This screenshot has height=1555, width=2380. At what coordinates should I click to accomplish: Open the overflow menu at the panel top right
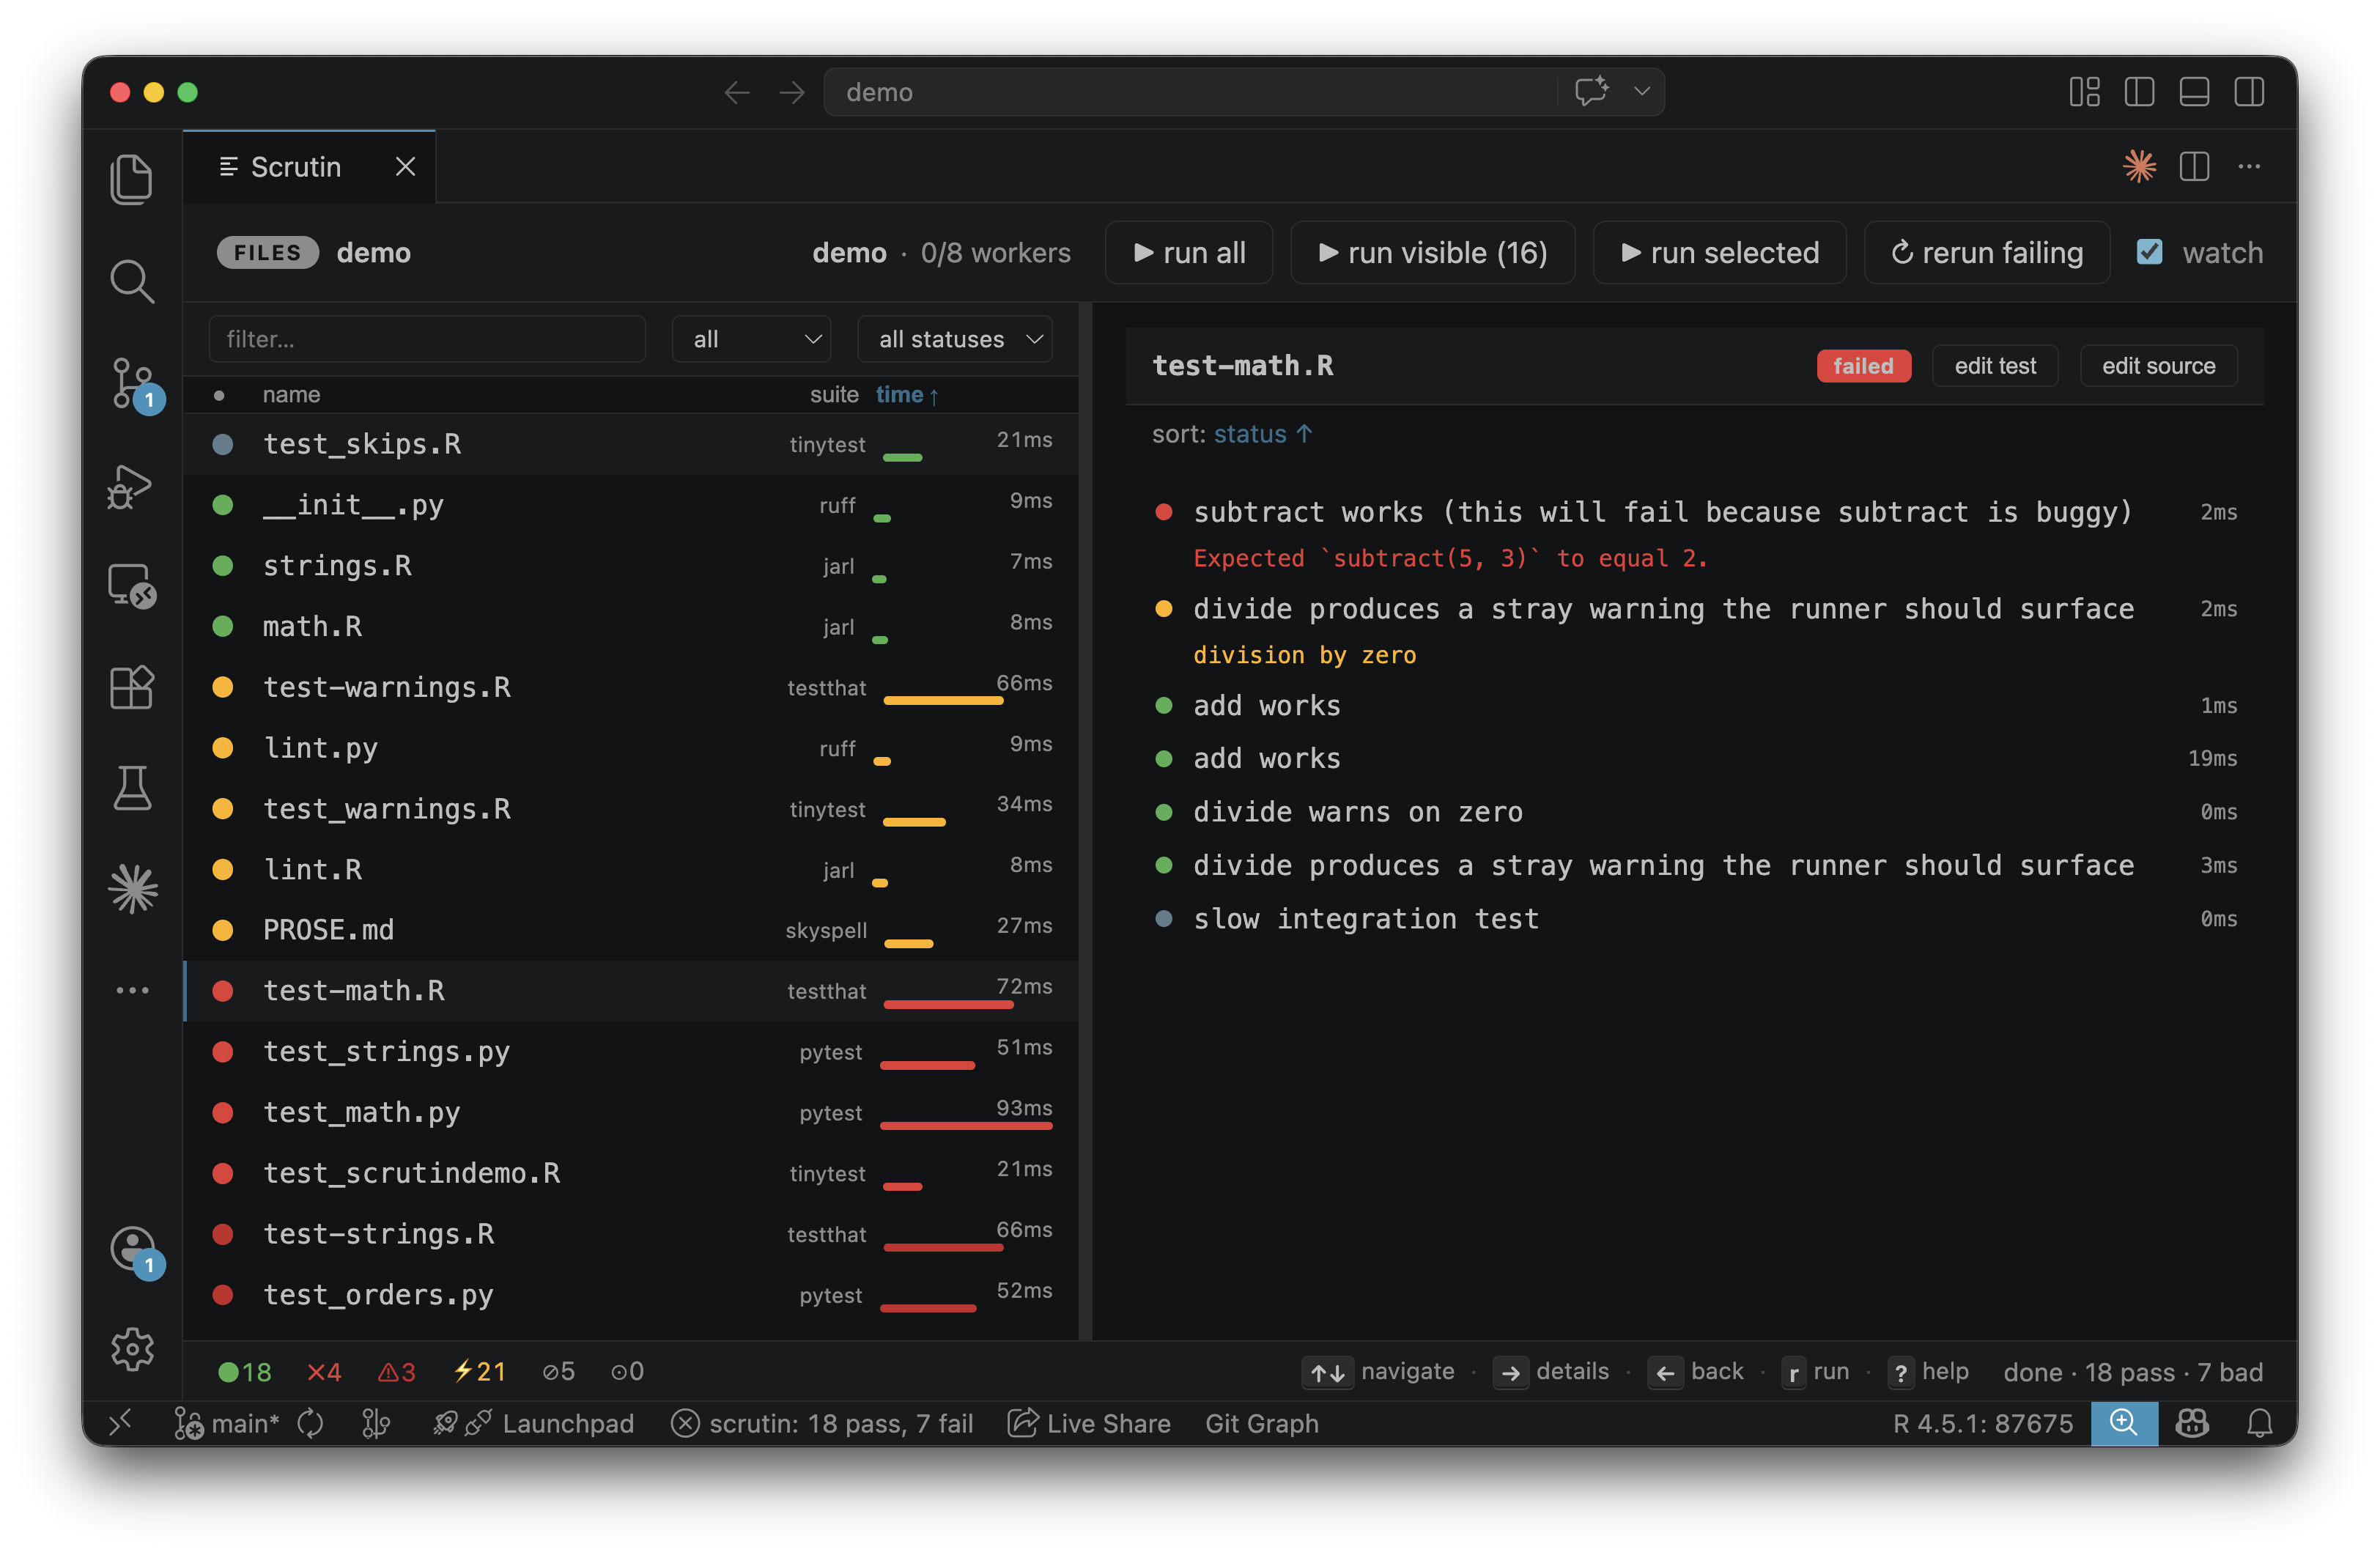pyautogui.click(x=2248, y=166)
